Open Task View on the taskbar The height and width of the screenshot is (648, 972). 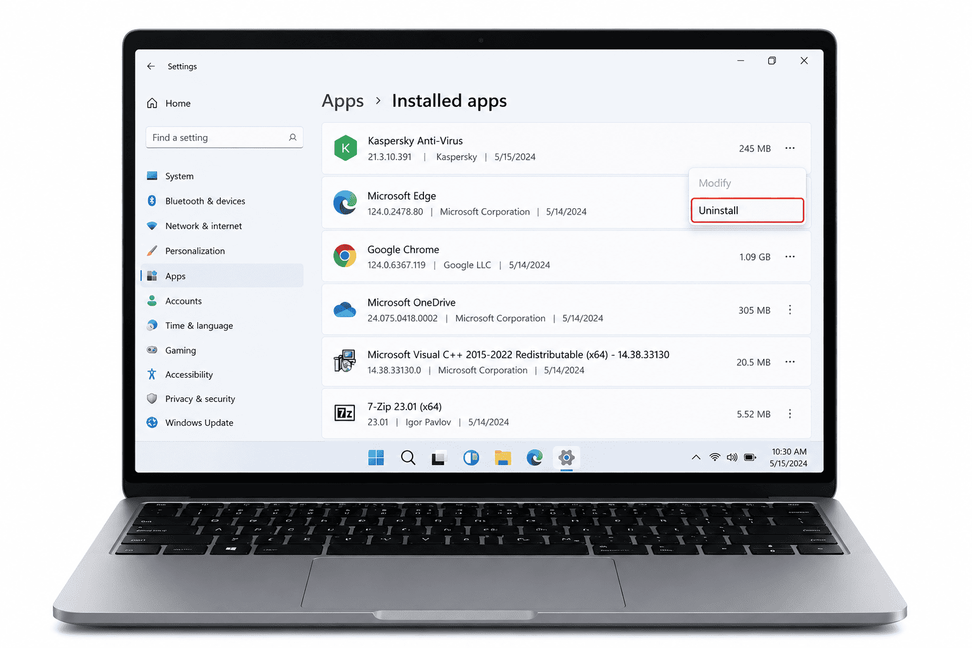point(439,458)
